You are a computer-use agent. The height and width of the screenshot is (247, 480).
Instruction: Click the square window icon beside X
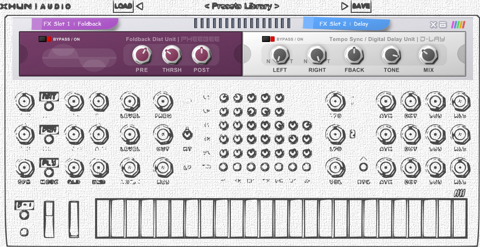443,25
